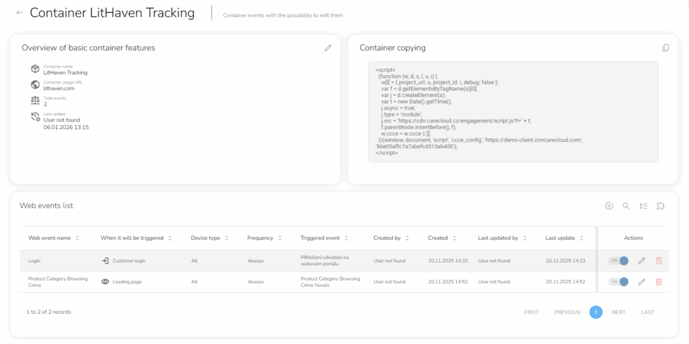This screenshot has width=689, height=344.
Task: Edit basic container features with pencil icon
Action: 328,48
